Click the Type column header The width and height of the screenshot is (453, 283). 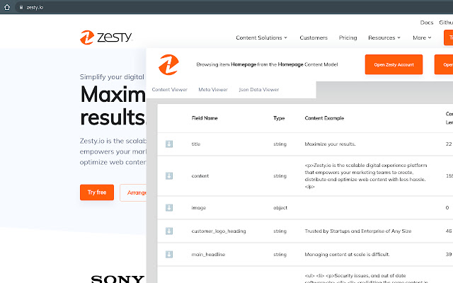[279, 118]
